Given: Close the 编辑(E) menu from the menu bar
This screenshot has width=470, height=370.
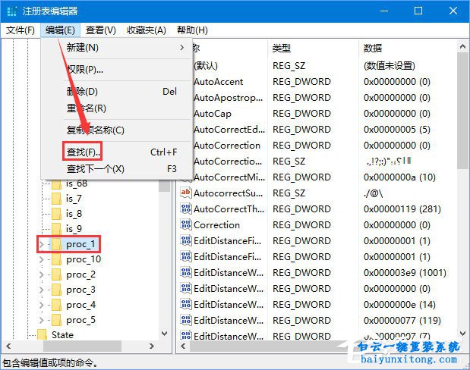Looking at the screenshot, I should (x=60, y=30).
